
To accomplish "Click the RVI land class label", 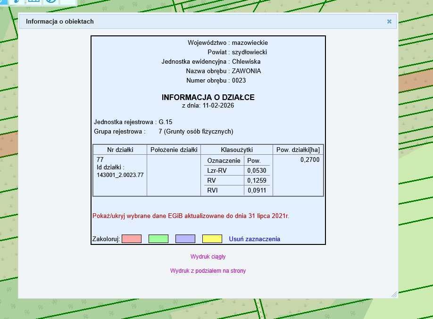I will 212,191.
